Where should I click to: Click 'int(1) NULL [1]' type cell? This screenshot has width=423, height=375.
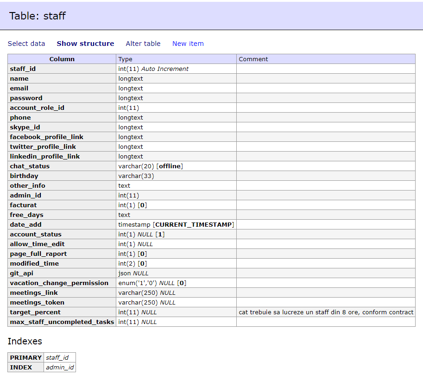(x=176, y=234)
